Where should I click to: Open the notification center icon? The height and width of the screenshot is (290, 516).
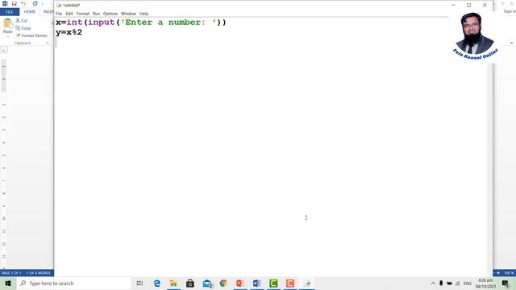(x=506, y=284)
